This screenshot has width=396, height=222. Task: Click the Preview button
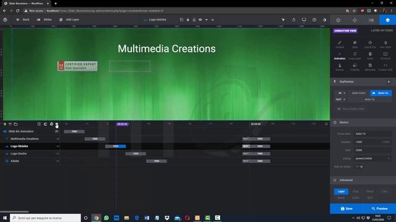click(x=379, y=208)
